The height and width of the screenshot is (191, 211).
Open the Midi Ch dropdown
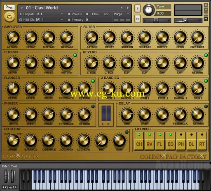point(62,19)
